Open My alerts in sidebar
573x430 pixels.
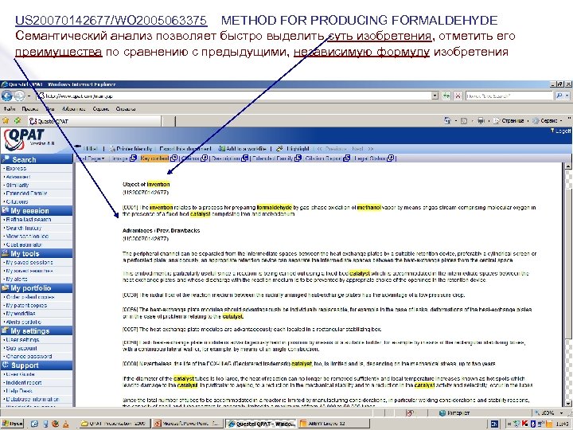tap(17, 279)
